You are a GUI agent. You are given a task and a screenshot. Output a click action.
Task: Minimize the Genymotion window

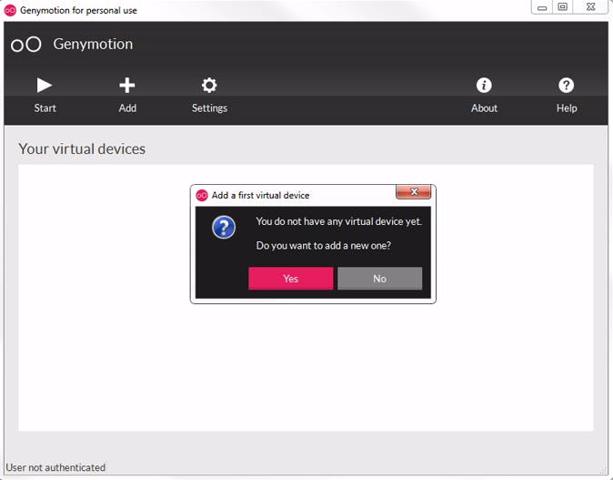coord(542,7)
